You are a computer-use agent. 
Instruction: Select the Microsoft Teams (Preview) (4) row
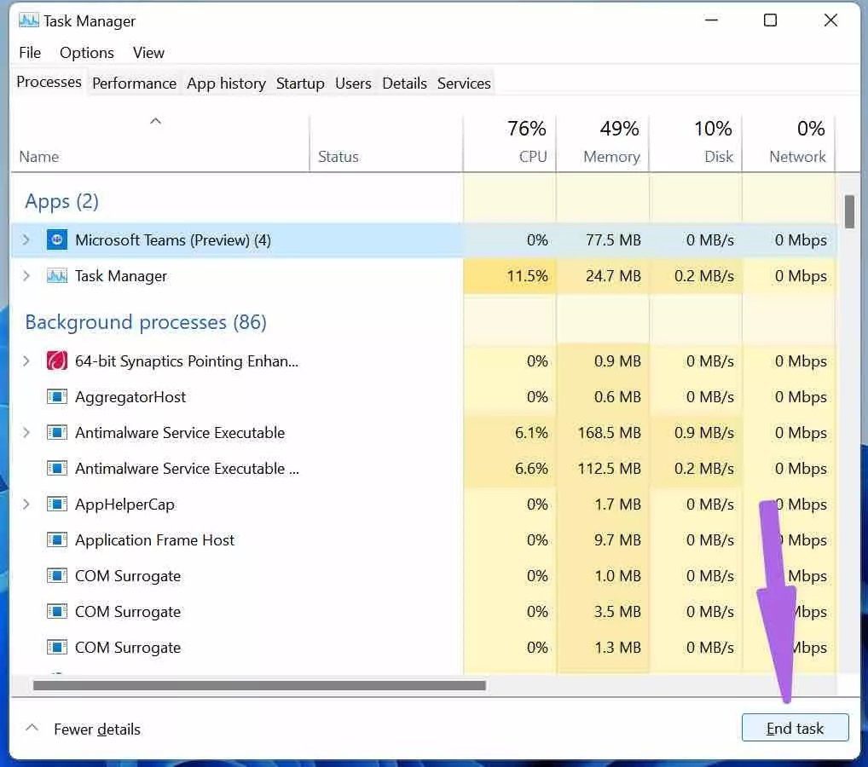click(424, 239)
